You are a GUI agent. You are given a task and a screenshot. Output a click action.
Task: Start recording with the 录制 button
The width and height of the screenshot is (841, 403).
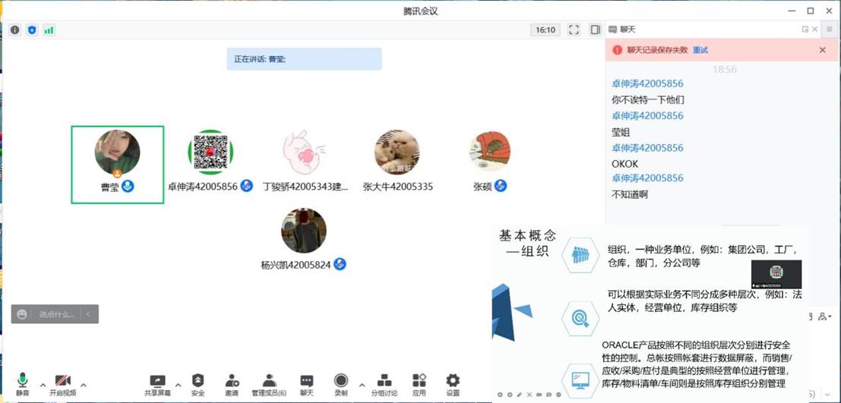(x=341, y=383)
